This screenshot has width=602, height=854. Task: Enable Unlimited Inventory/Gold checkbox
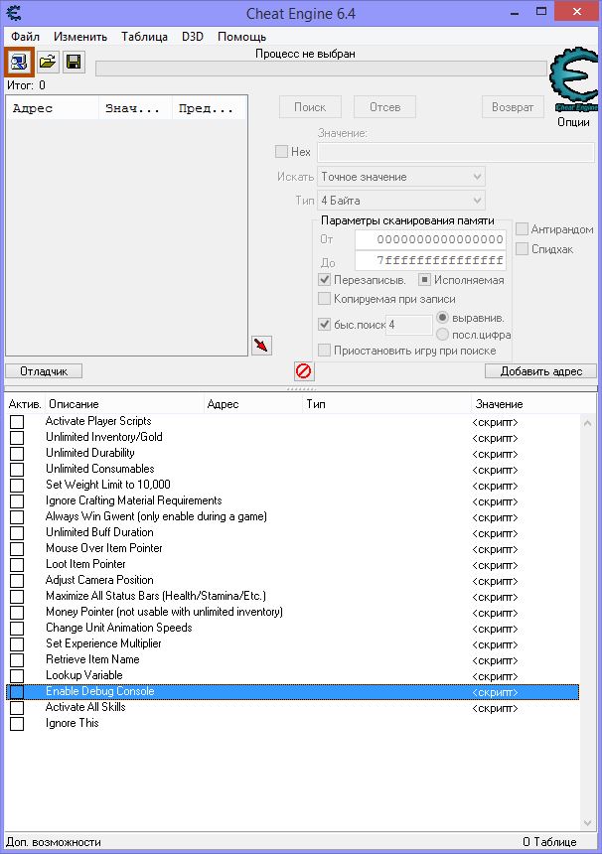[x=17, y=437]
